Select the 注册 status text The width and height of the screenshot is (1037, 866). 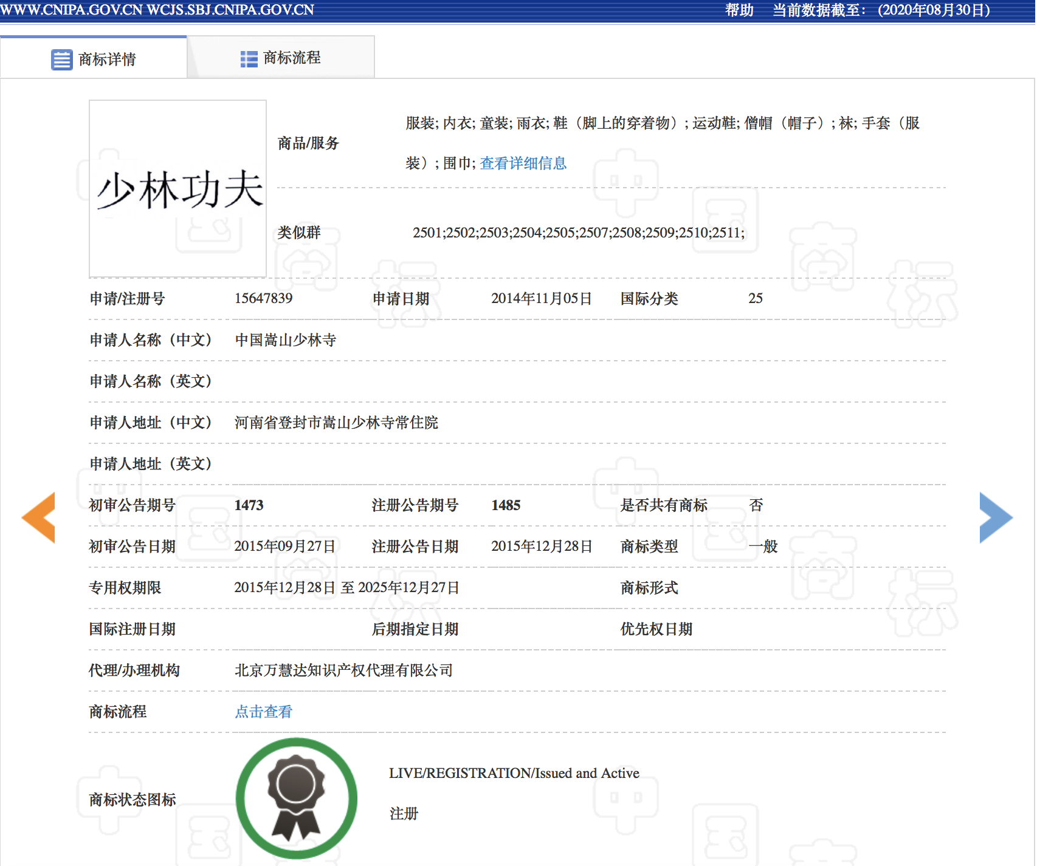pyautogui.click(x=404, y=814)
